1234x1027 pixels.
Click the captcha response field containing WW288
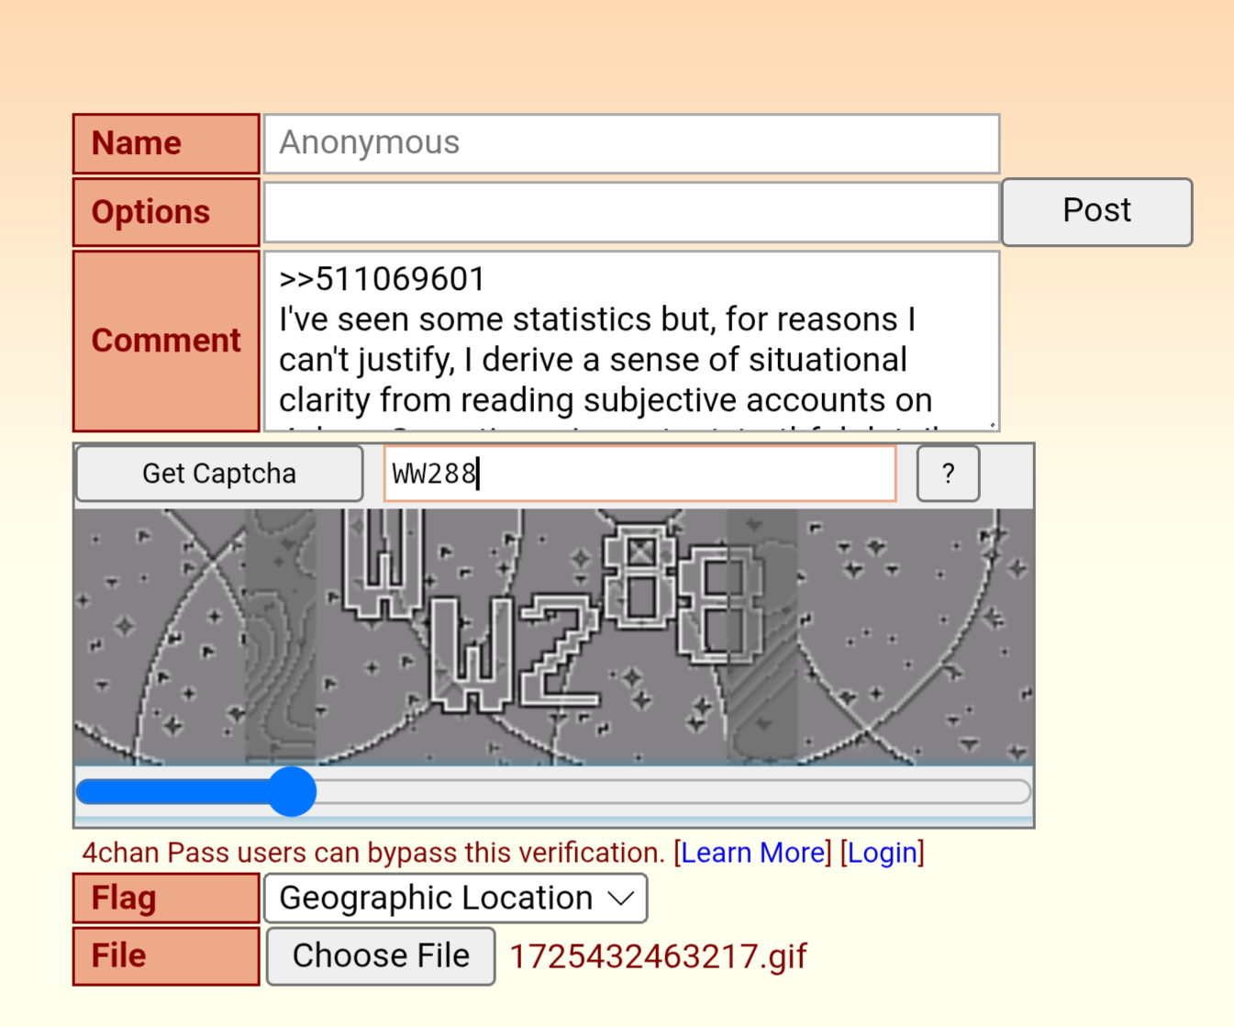click(639, 474)
